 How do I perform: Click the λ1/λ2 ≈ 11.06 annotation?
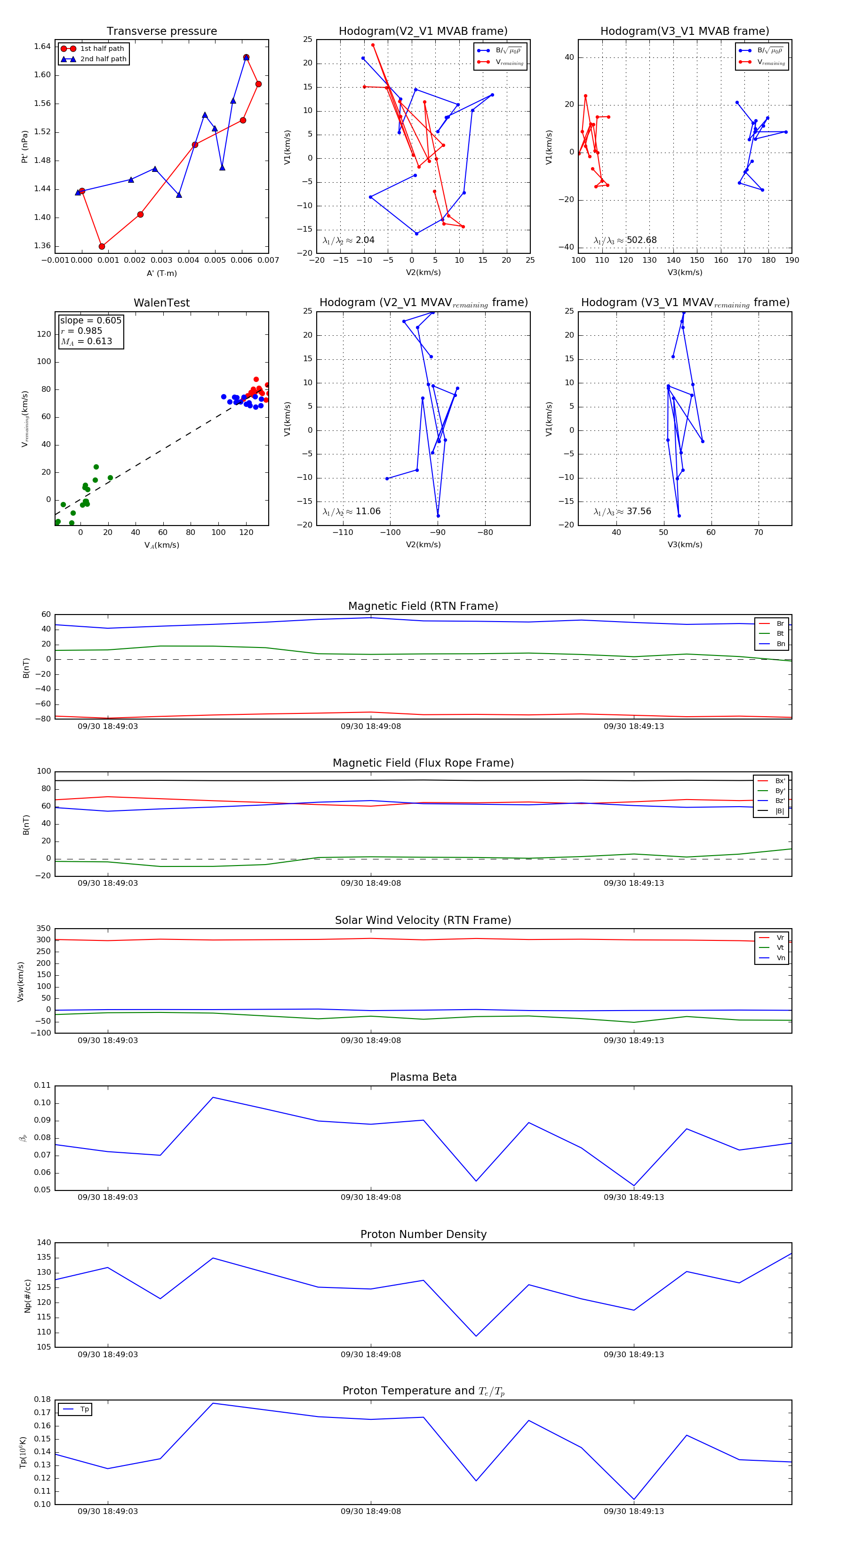[x=352, y=511]
